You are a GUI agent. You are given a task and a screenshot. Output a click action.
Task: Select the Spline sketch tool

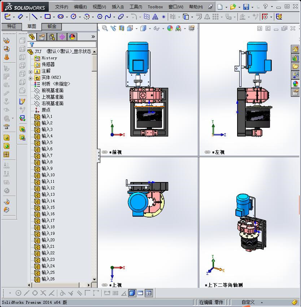[108, 16]
